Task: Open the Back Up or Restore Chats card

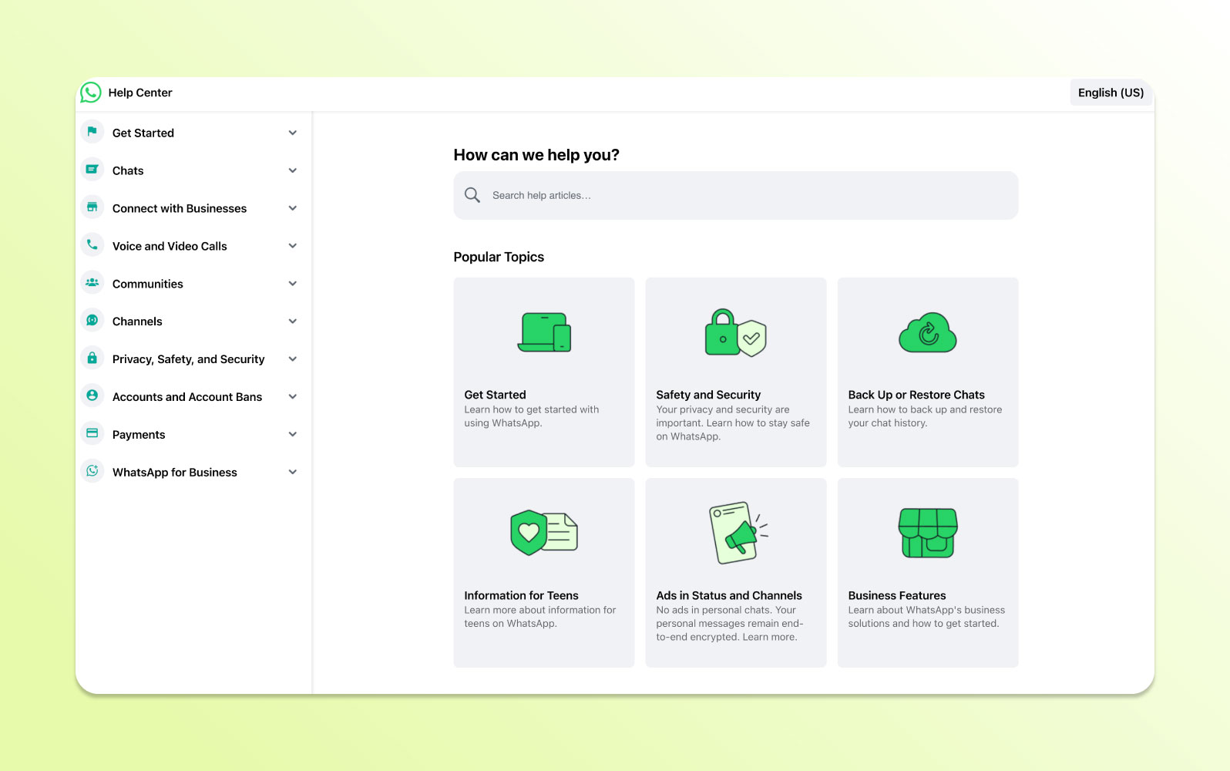Action: tap(927, 372)
